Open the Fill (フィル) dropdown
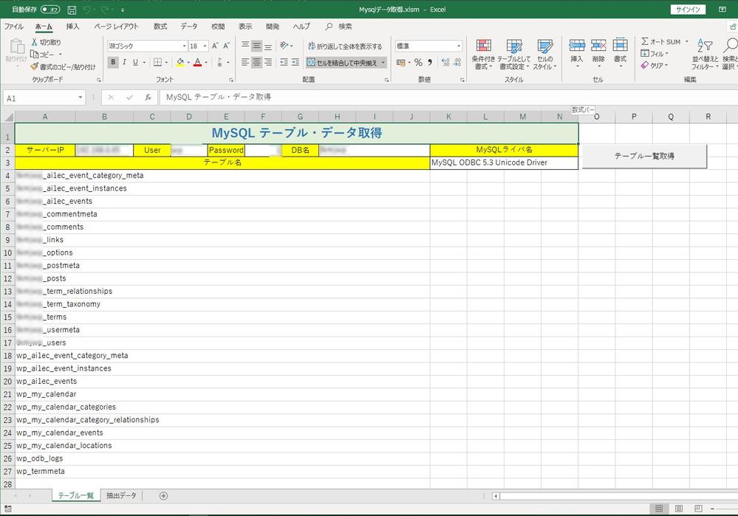Viewport: 738px width, 516px height. pos(655,54)
